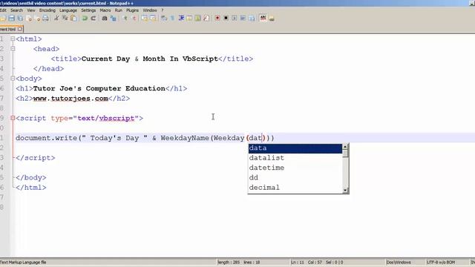Screen dimensions: 475x267
Task: Open the Settings menu
Action: pyautogui.click(x=88, y=10)
